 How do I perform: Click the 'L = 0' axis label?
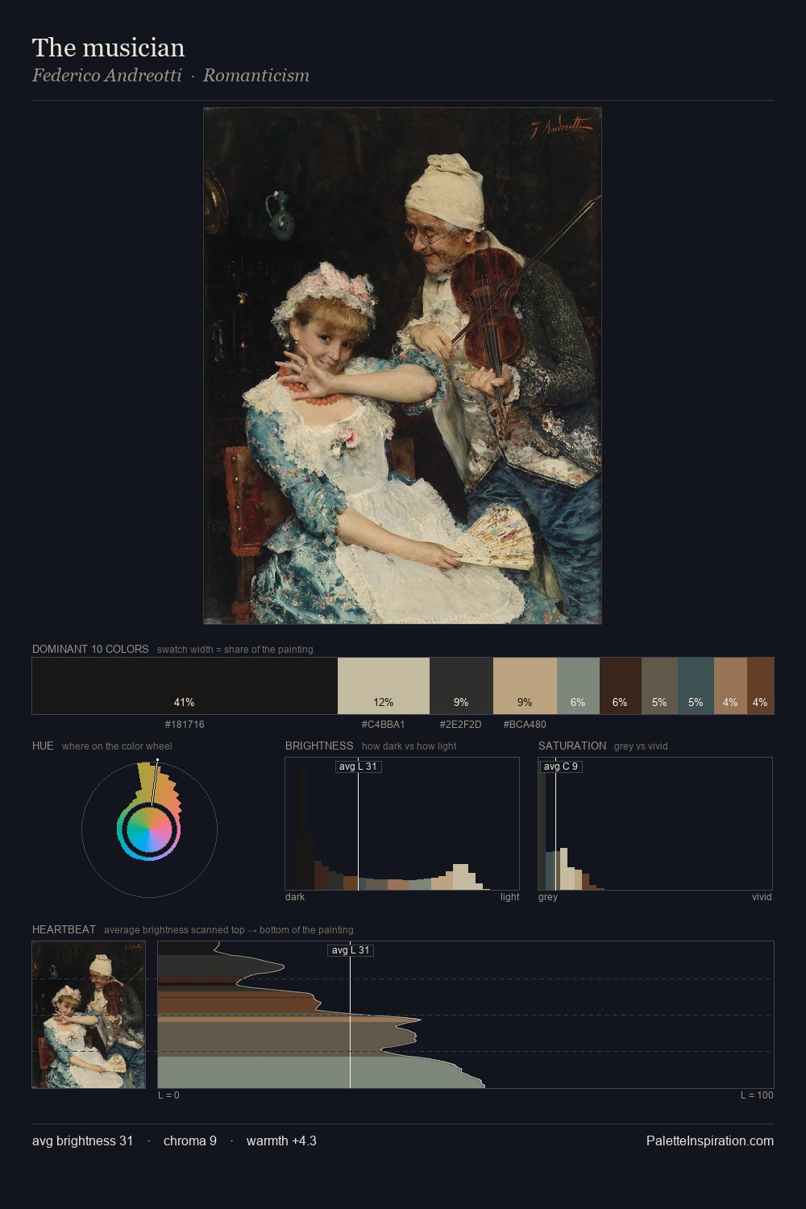point(168,1095)
